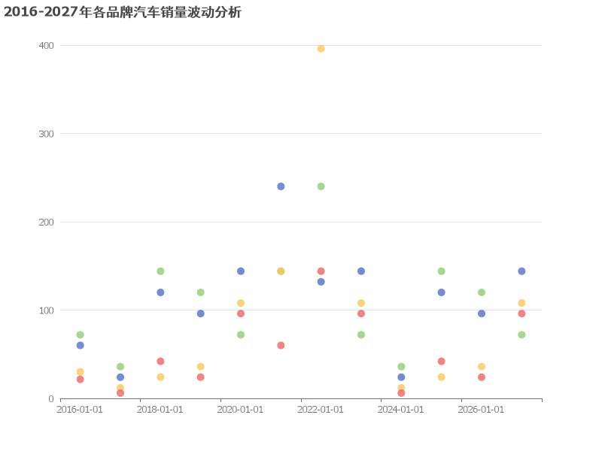Viewport: 602px width, 451px height.
Task: Select the blue point above 2024-01-01
Action: (x=401, y=377)
